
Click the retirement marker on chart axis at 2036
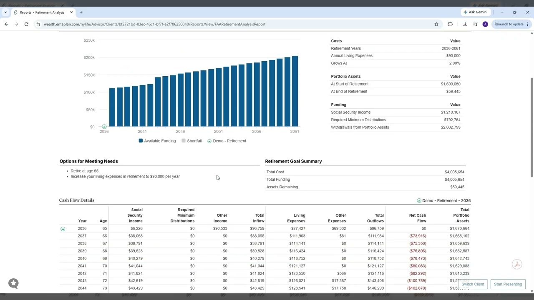[104, 127]
